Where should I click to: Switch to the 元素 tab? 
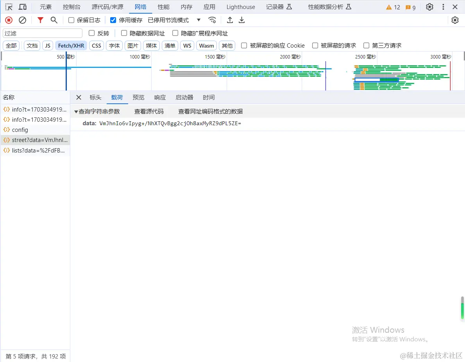click(46, 7)
